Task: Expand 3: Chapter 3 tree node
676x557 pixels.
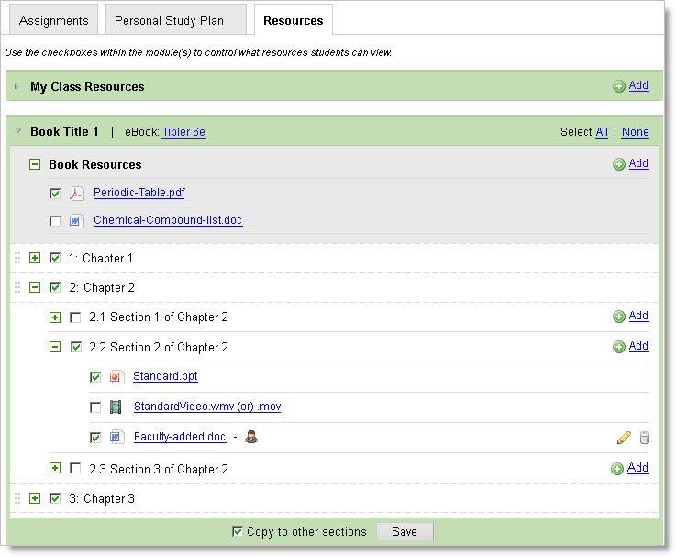Action: coord(35,498)
